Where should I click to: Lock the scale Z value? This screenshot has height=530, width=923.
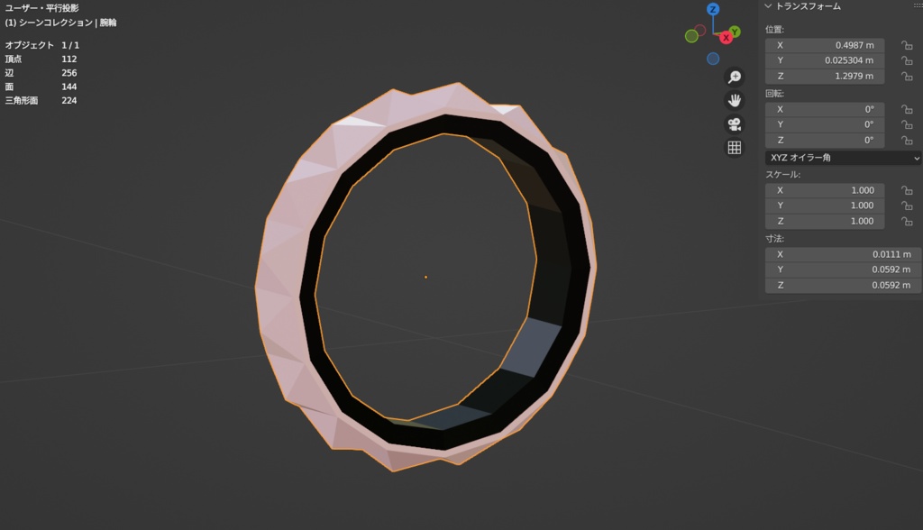pos(907,222)
